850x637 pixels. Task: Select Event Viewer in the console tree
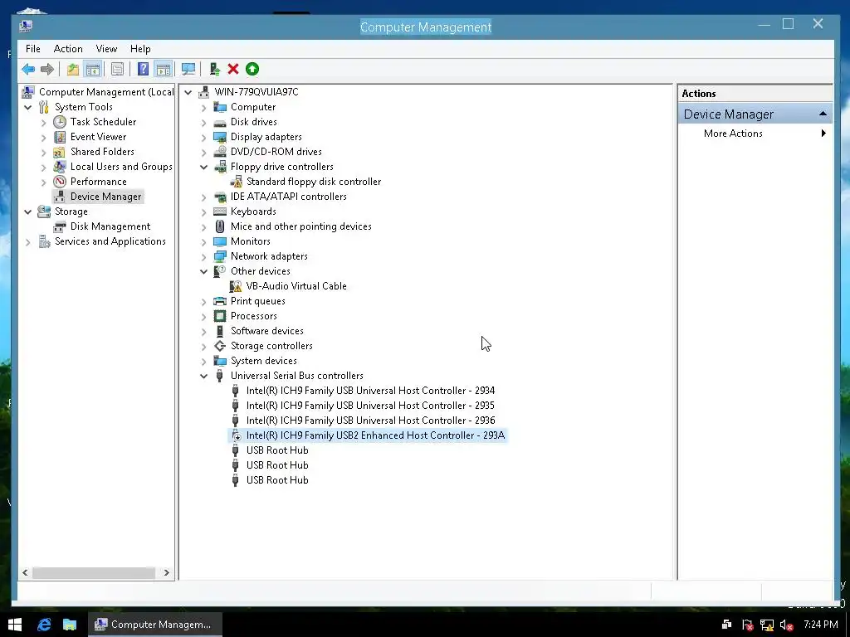[x=98, y=137]
